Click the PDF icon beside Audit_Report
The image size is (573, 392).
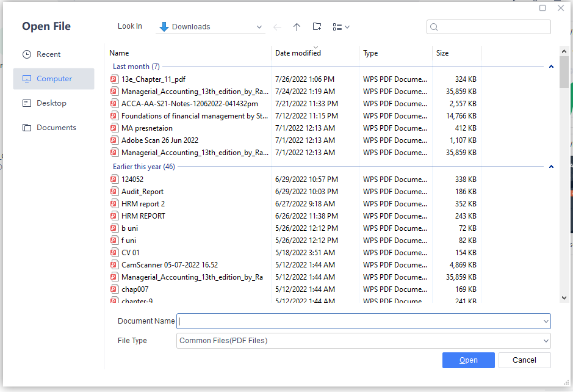(x=114, y=191)
